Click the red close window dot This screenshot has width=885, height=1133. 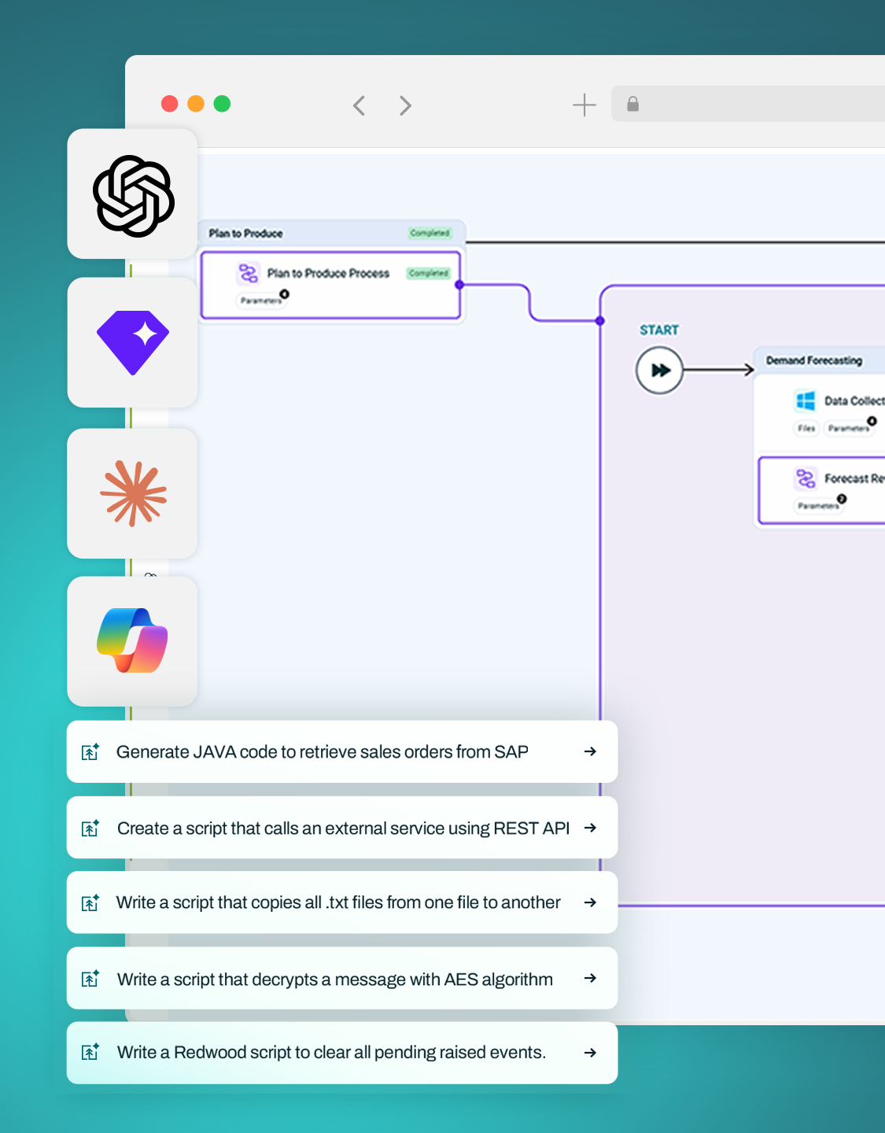tap(169, 104)
